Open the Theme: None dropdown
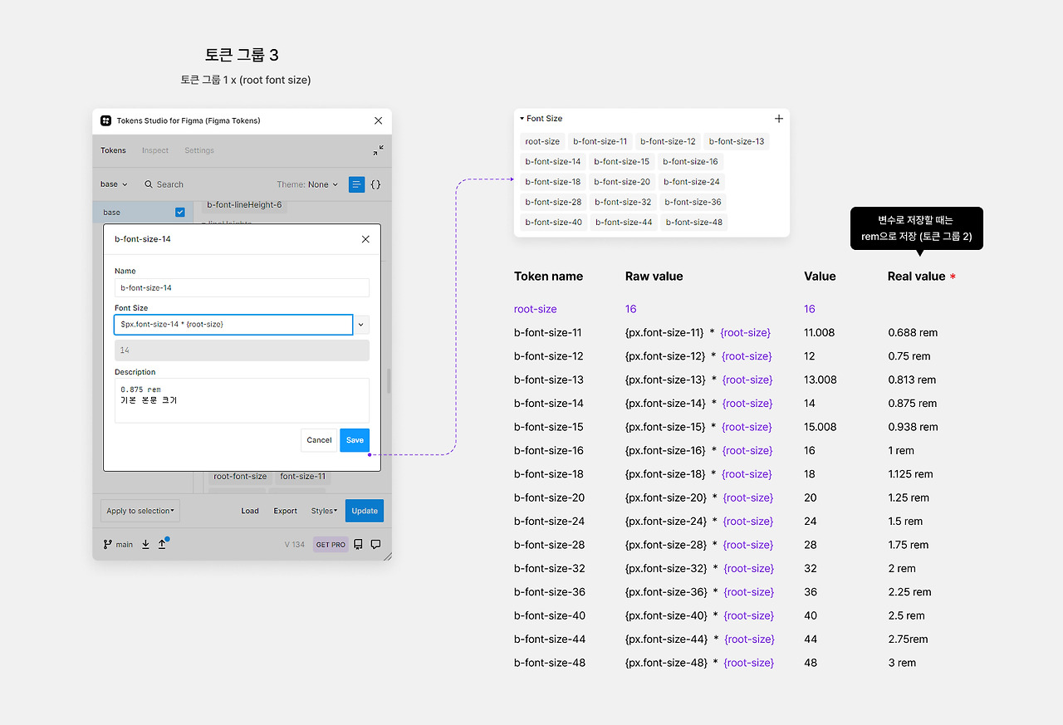Image resolution: width=1063 pixels, height=725 pixels. (307, 184)
